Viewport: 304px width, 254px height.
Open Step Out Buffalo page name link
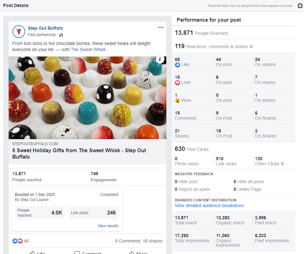[x=45, y=28]
